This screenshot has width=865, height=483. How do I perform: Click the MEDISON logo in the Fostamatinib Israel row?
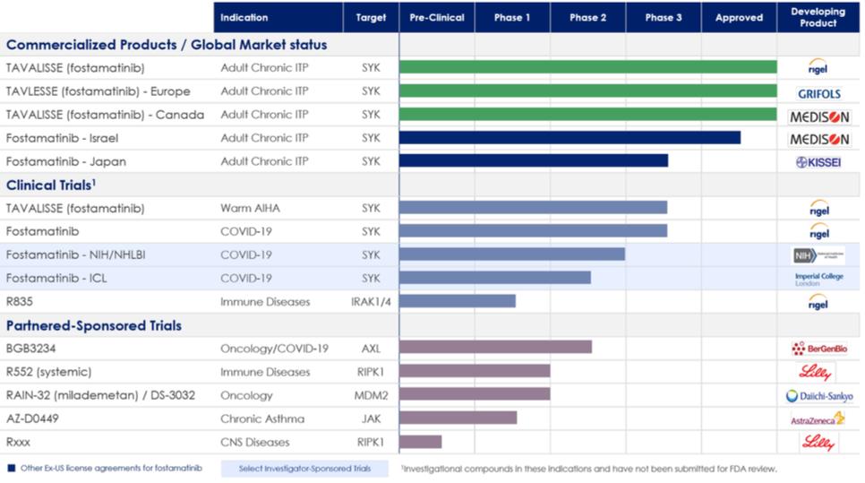[819, 139]
